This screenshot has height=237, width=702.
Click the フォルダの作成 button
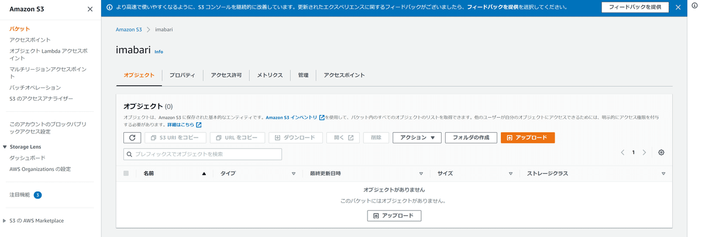point(471,138)
